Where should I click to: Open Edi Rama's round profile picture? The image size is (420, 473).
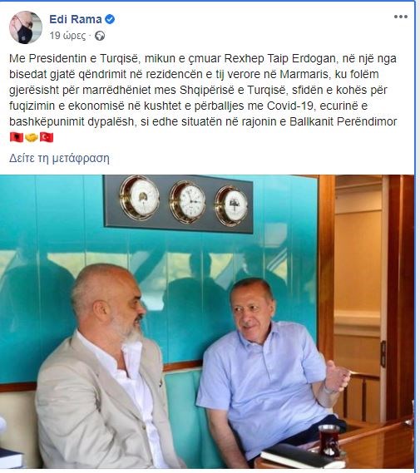pyautogui.click(x=25, y=27)
